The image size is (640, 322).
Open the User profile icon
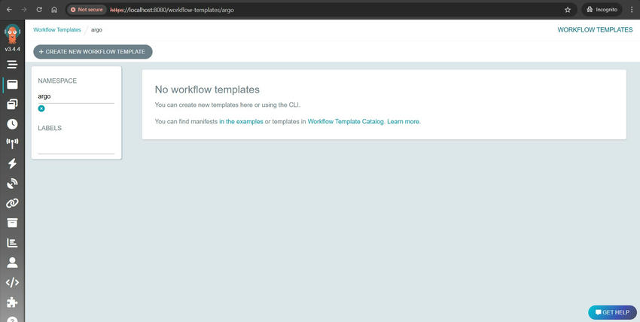12,262
